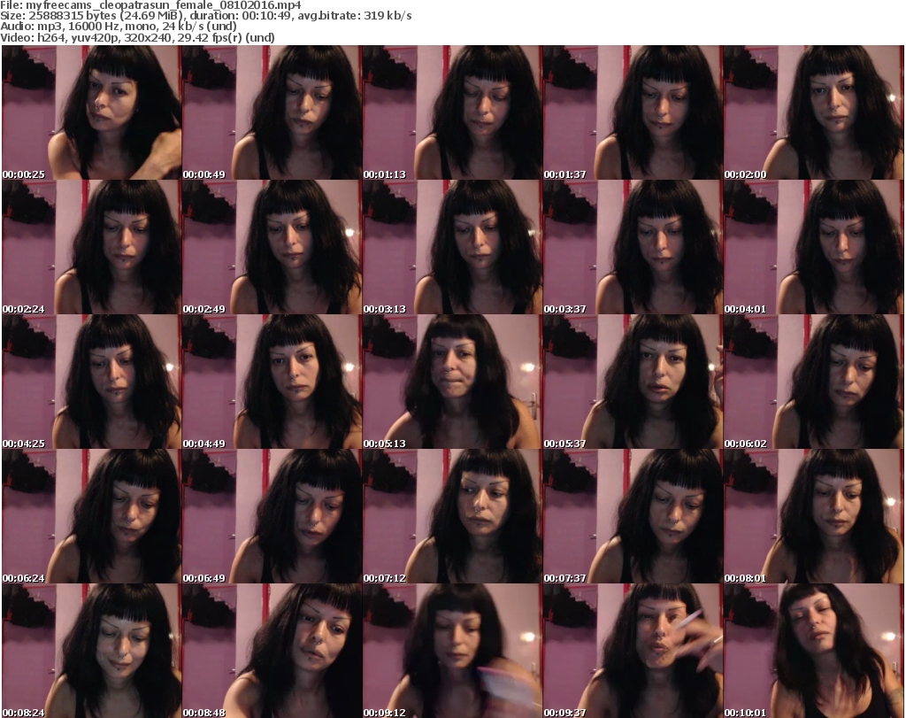The image size is (906, 718).
Task: Pick the frame stamped 00:05:37
Action: click(633, 382)
